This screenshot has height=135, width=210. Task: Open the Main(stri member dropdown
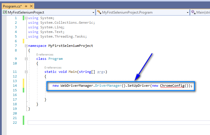point(200,12)
